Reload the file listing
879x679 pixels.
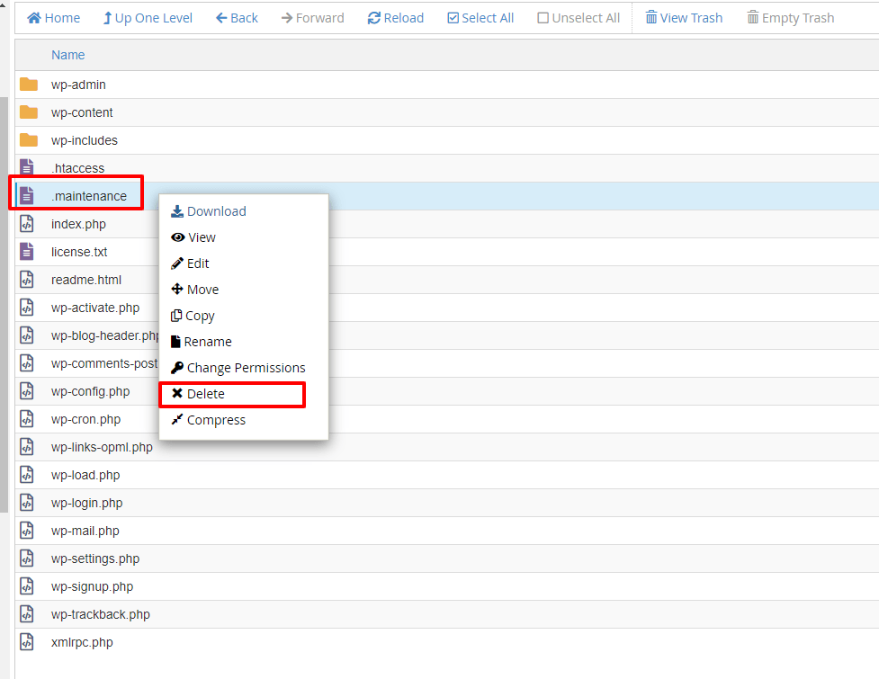click(395, 18)
